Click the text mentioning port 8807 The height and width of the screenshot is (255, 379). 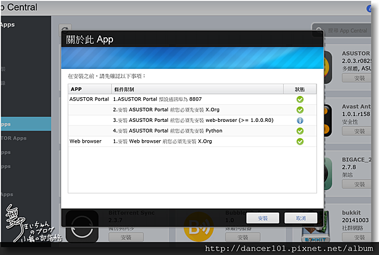click(x=157, y=99)
